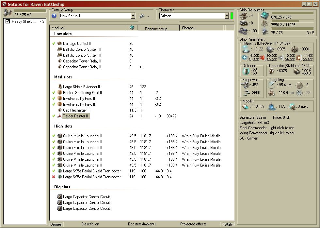Toggle Photon Scattering Field II checkmark
The image size is (320, 228).
(54, 92)
